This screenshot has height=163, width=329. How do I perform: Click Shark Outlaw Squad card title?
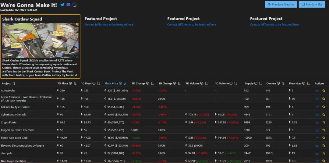22,19
